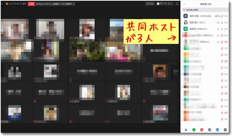The height and width of the screenshot is (136, 232).
Task: Click the recording indicator for host 飯野
Action: [x=218, y=22]
